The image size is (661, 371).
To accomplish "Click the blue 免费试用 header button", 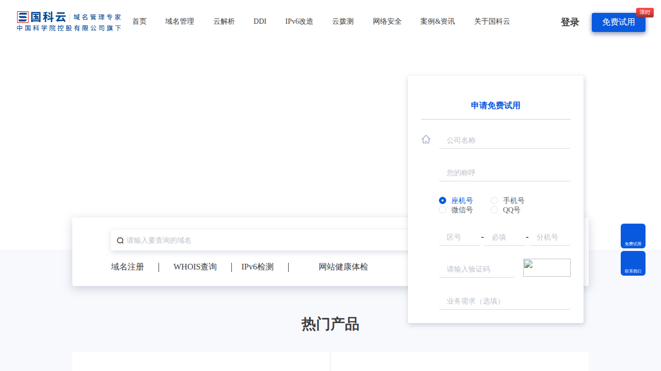I will (x=619, y=22).
